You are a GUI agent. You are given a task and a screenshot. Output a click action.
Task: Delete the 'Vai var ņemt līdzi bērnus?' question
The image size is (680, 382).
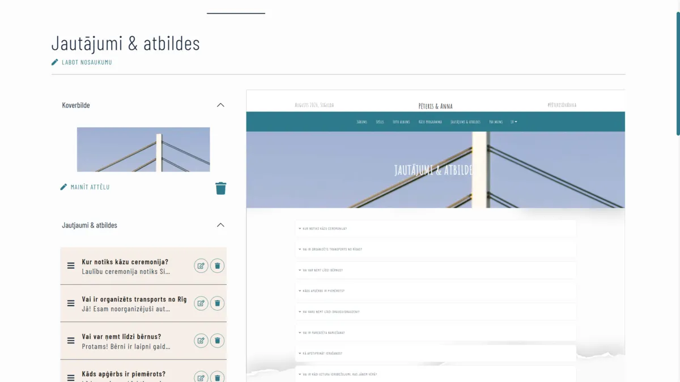[x=217, y=341]
